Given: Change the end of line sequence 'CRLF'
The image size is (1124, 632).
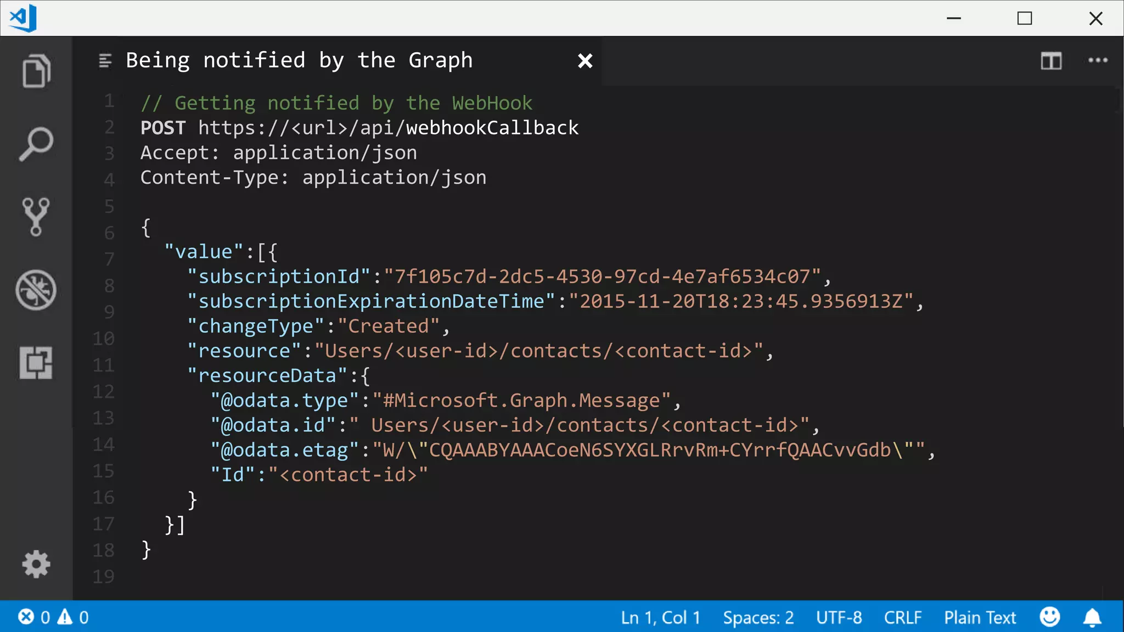Looking at the screenshot, I should (x=902, y=618).
